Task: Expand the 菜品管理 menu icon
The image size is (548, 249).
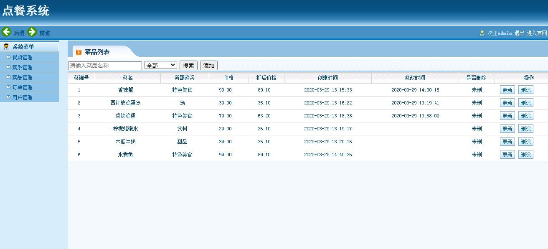Action: tap(8, 77)
